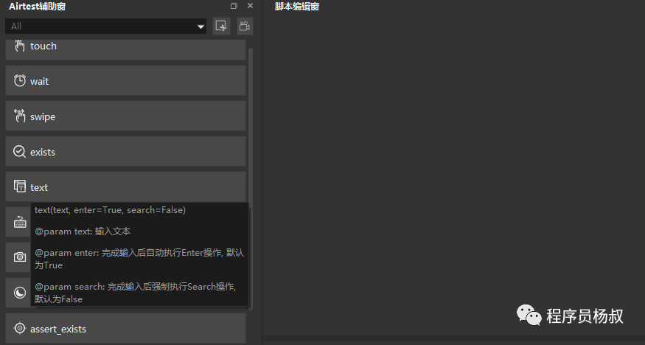This screenshot has width=645, height=345.
Task: Open the All filter dropdown
Action: tap(105, 27)
